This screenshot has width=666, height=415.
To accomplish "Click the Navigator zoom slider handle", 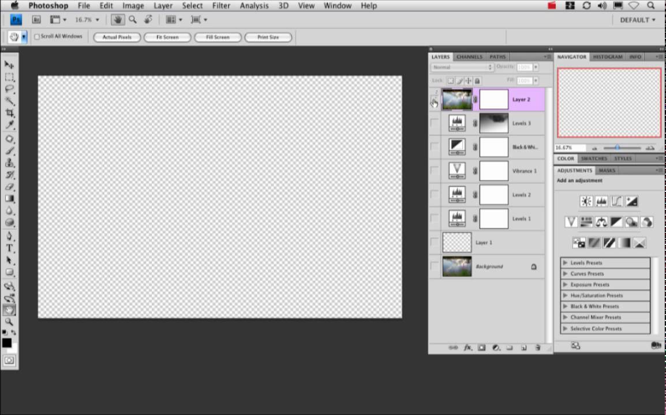I will coord(618,148).
